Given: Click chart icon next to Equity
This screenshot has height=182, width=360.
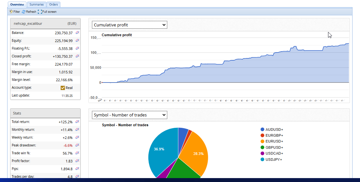Looking at the screenshot, I should (77, 40).
